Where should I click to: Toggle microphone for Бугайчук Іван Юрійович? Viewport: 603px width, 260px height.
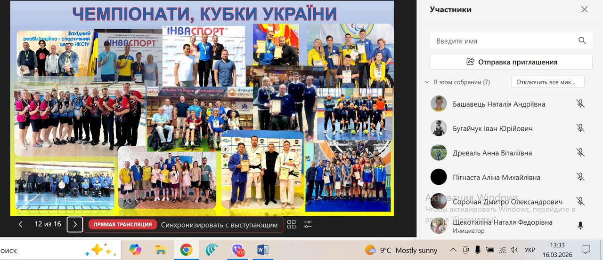click(580, 128)
